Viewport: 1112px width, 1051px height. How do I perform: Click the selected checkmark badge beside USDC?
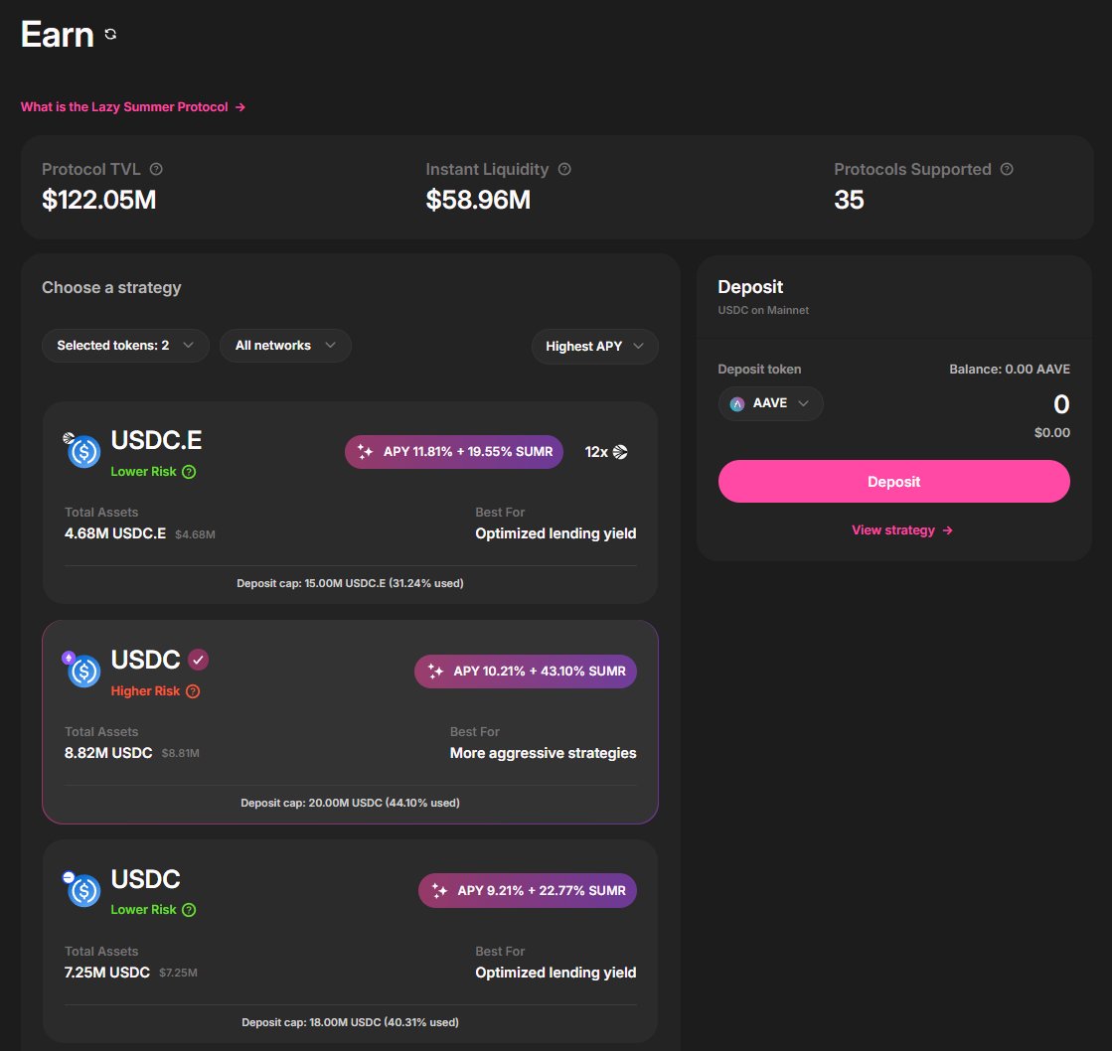point(199,660)
